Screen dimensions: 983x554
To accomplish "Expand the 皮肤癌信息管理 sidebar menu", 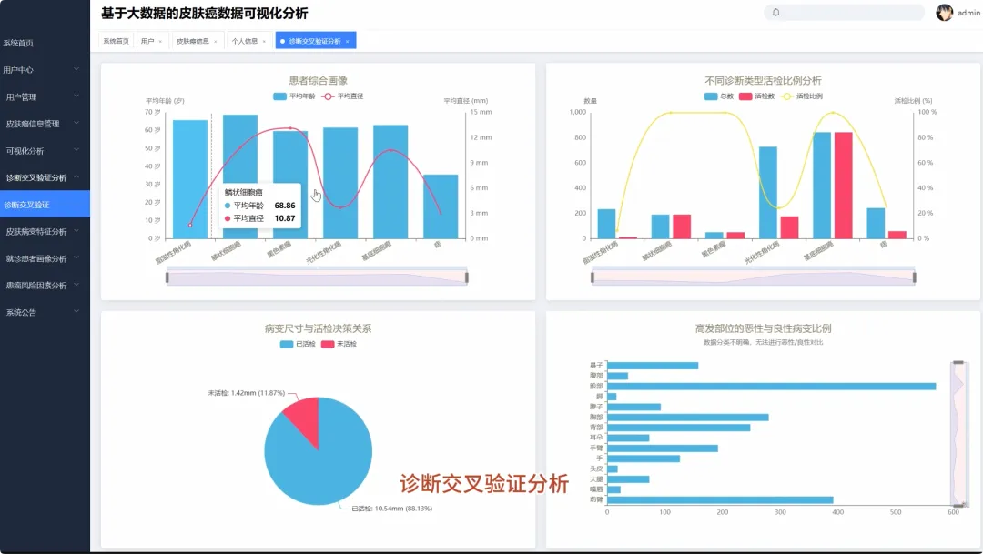I will [46, 124].
